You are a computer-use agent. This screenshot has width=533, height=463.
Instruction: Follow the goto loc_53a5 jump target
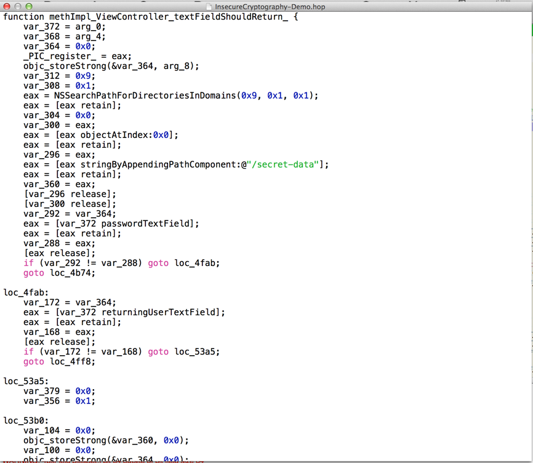196,352
